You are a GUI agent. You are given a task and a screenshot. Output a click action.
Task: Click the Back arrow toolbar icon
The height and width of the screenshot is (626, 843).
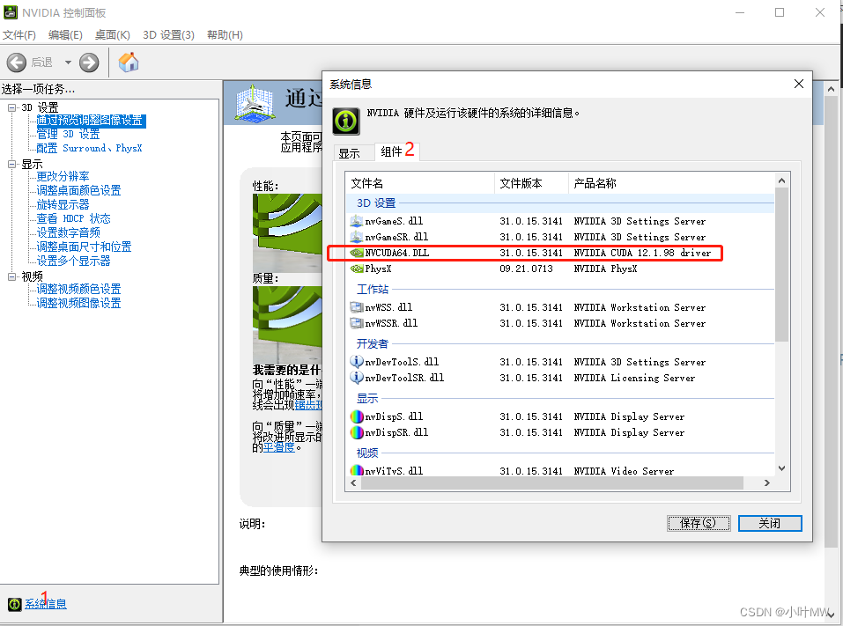[x=16, y=63]
